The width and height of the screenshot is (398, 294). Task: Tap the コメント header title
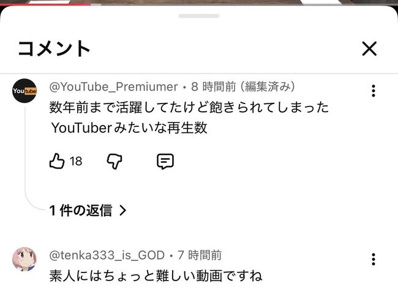click(54, 48)
